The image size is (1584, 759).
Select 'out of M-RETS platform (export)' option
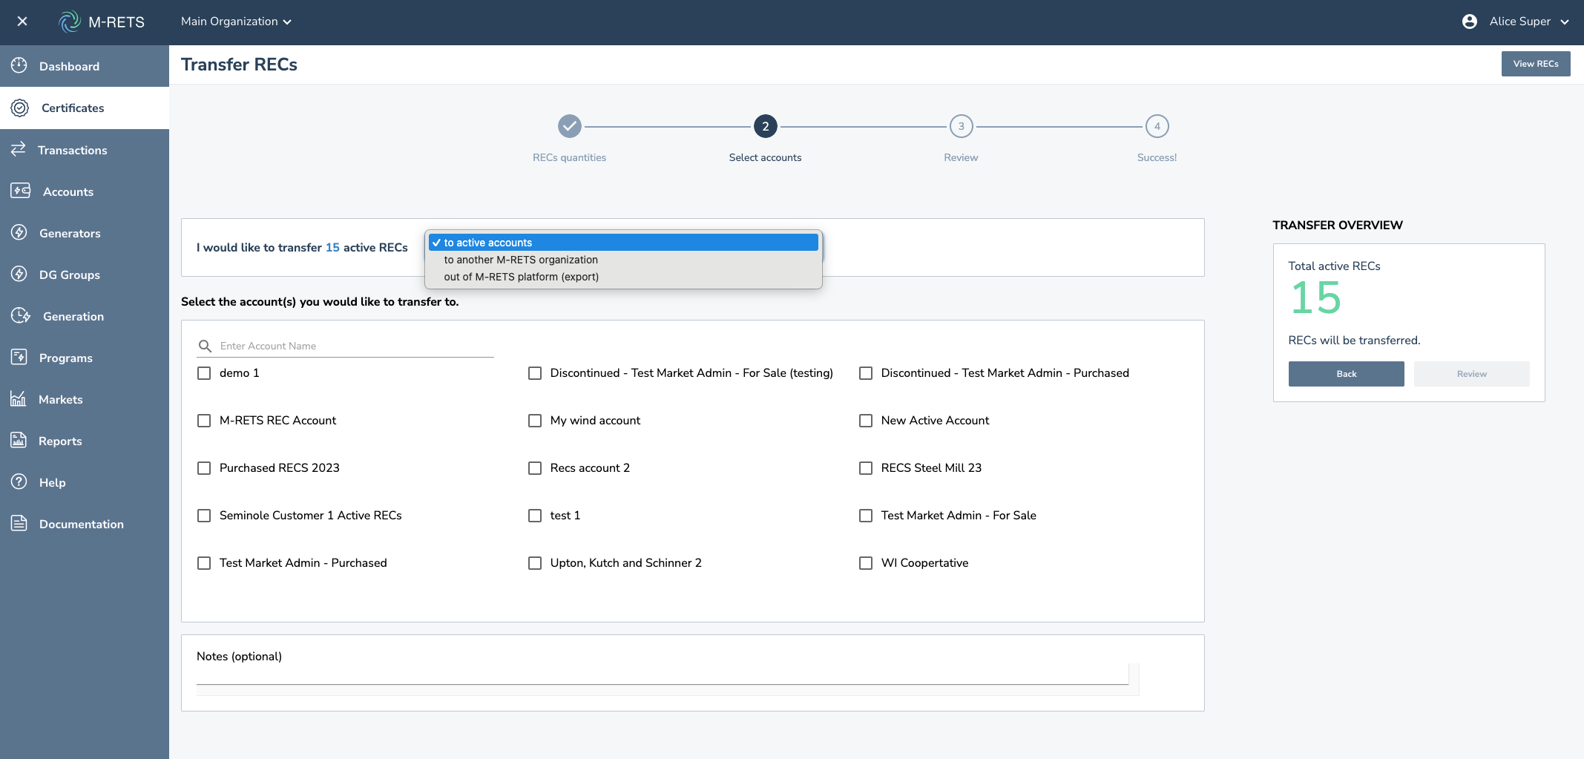521,277
